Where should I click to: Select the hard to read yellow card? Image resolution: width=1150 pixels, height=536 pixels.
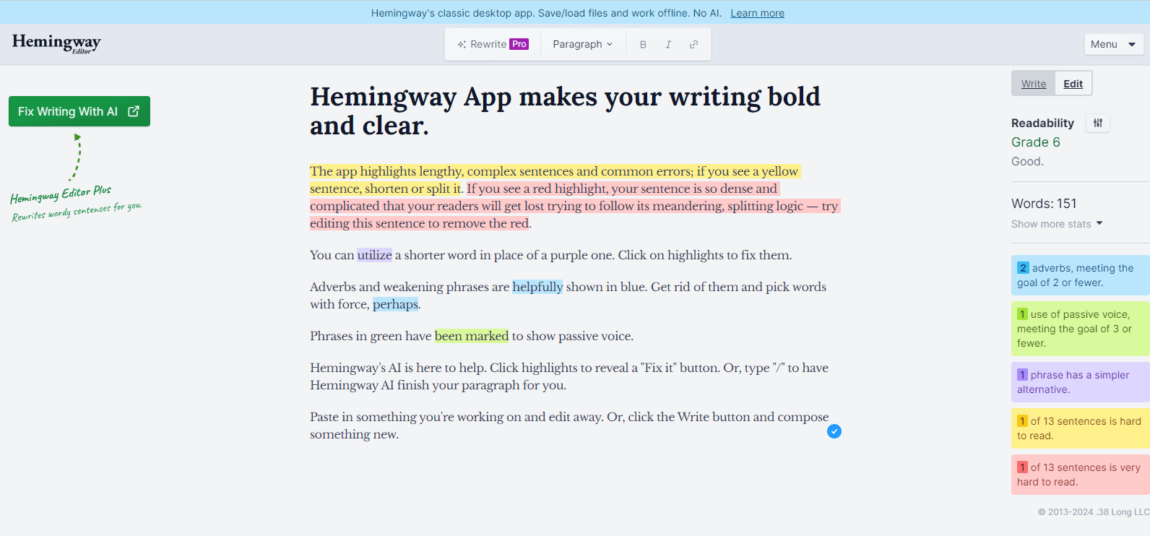coord(1080,428)
